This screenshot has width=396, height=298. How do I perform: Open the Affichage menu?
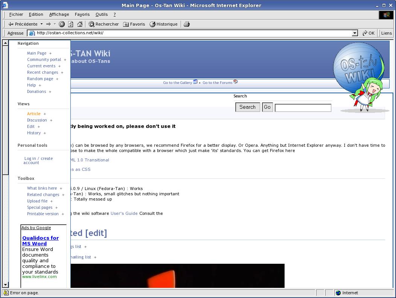click(59, 14)
